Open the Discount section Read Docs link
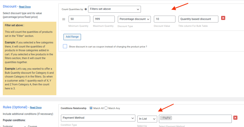 pyautogui.click(x=25, y=7)
